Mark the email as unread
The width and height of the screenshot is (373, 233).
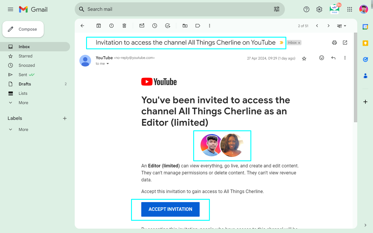point(142,26)
